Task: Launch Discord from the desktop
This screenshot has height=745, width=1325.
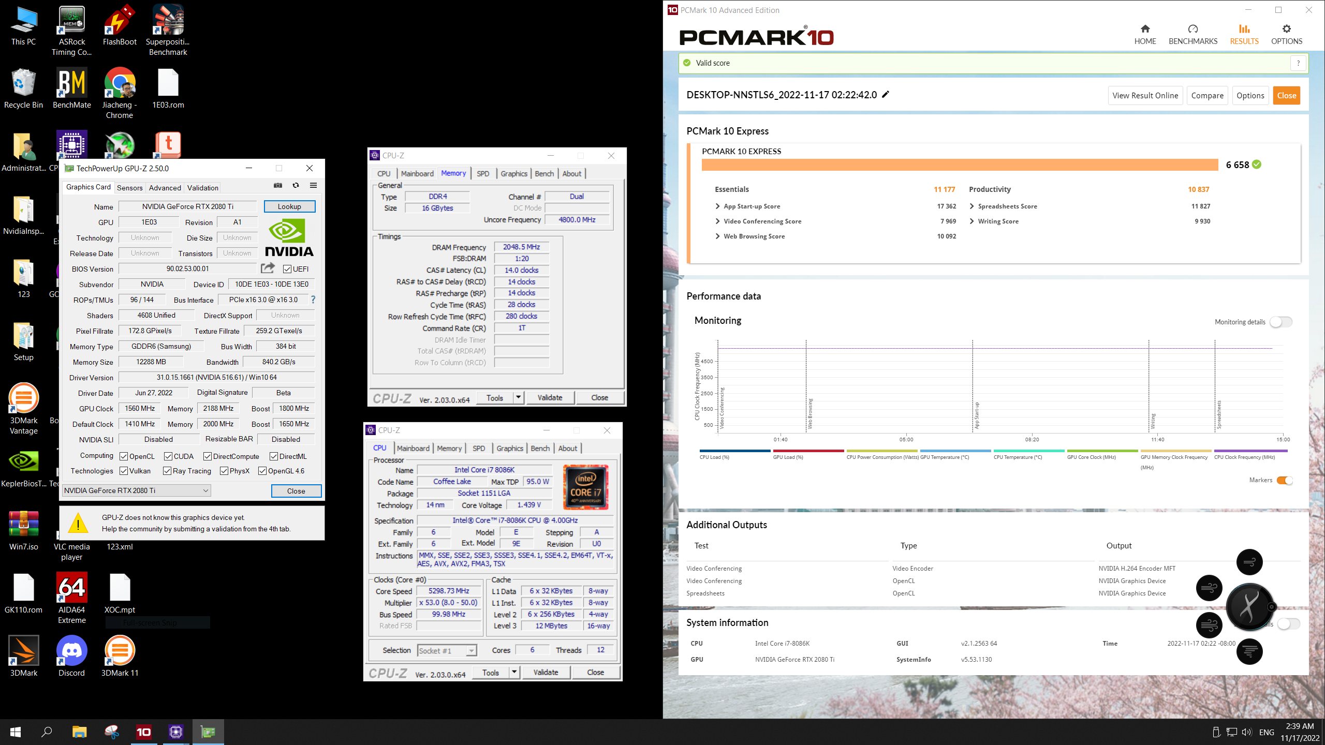Action: 71,656
